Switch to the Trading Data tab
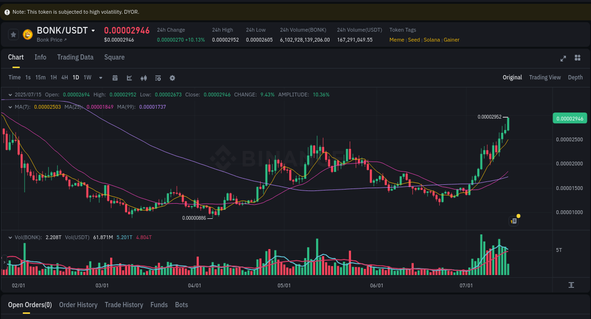This screenshot has width=591, height=319. 75,57
